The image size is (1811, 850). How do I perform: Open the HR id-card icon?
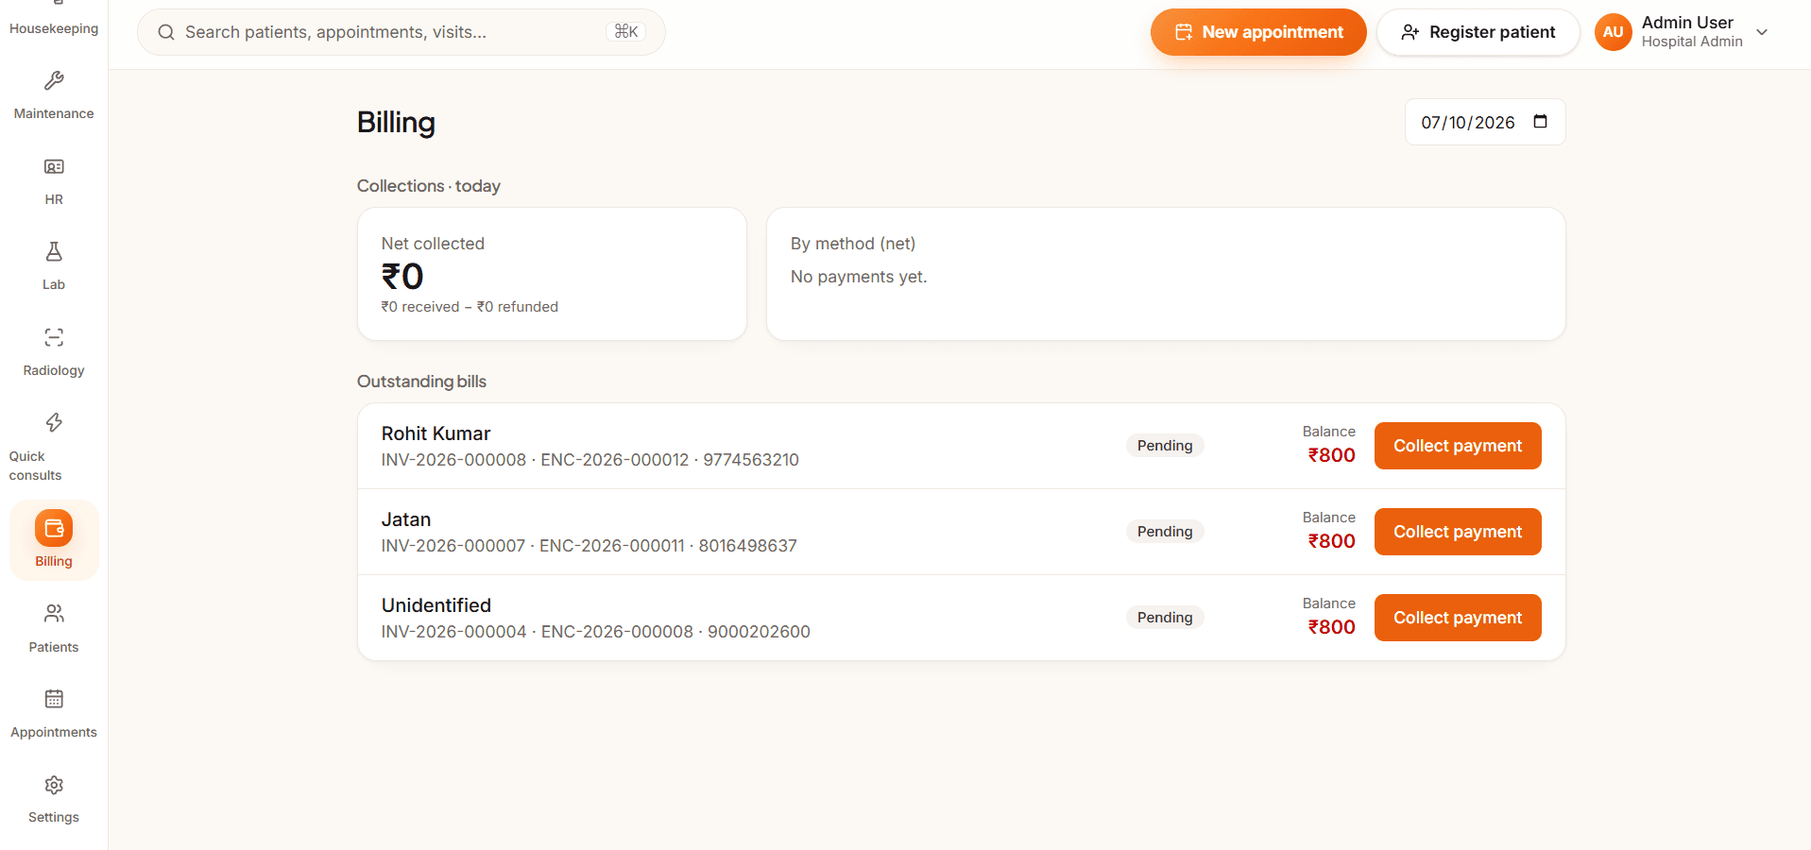[54, 166]
